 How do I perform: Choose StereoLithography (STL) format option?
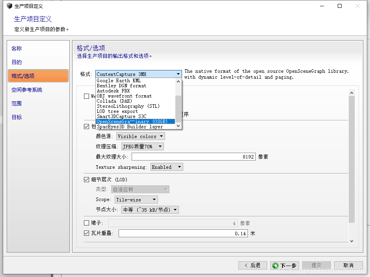136,106
